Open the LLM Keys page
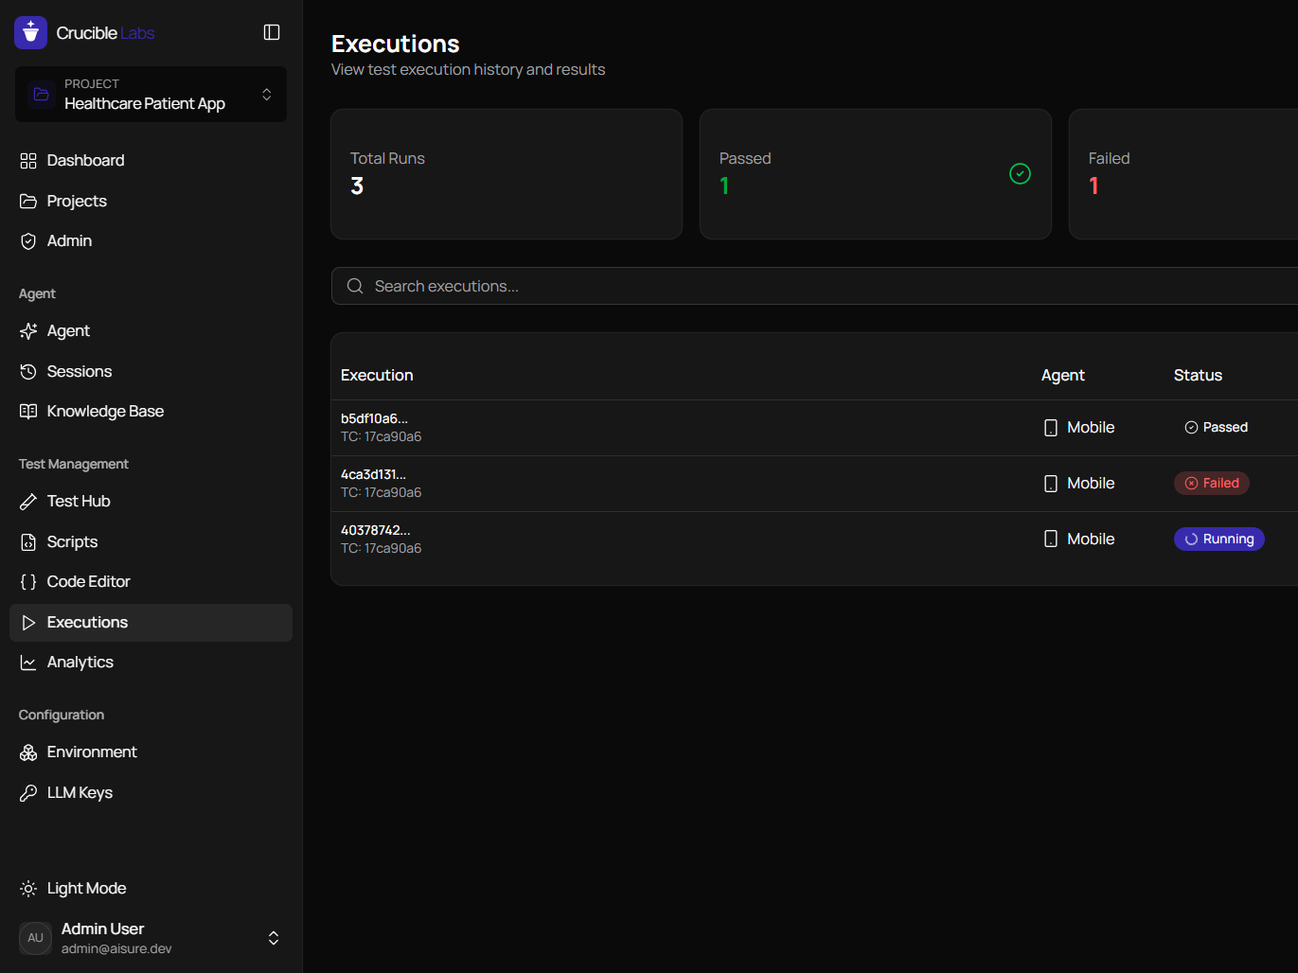Image resolution: width=1298 pixels, height=973 pixels. [x=151, y=793]
